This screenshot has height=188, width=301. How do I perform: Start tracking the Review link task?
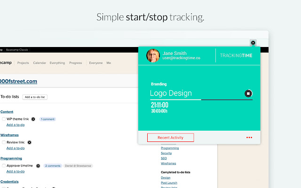pyautogui.click(x=29, y=142)
